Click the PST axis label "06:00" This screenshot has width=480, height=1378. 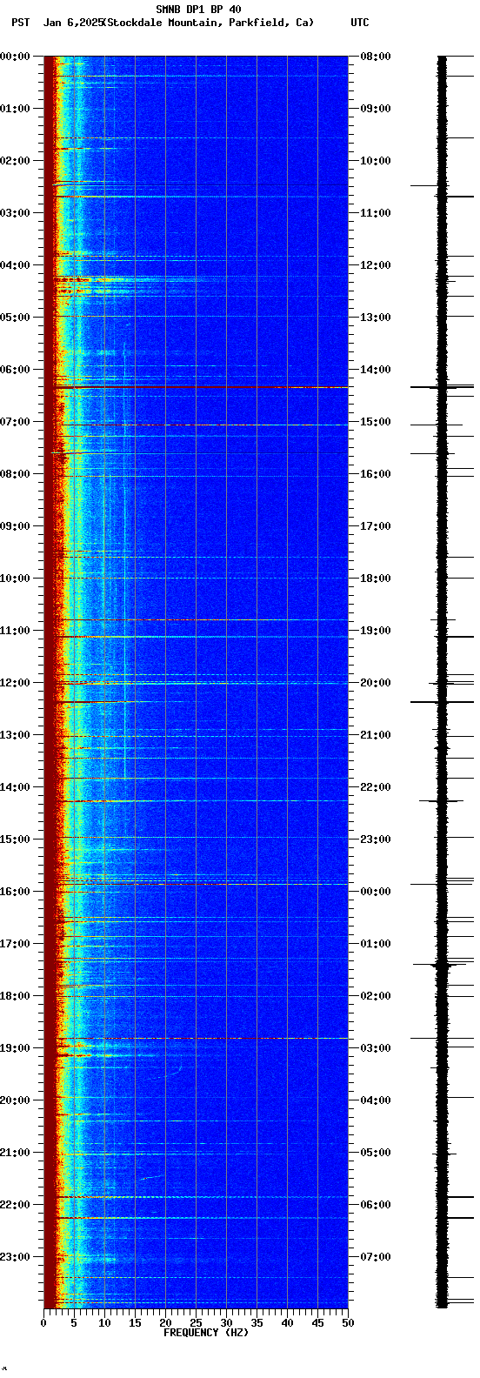tap(15, 370)
